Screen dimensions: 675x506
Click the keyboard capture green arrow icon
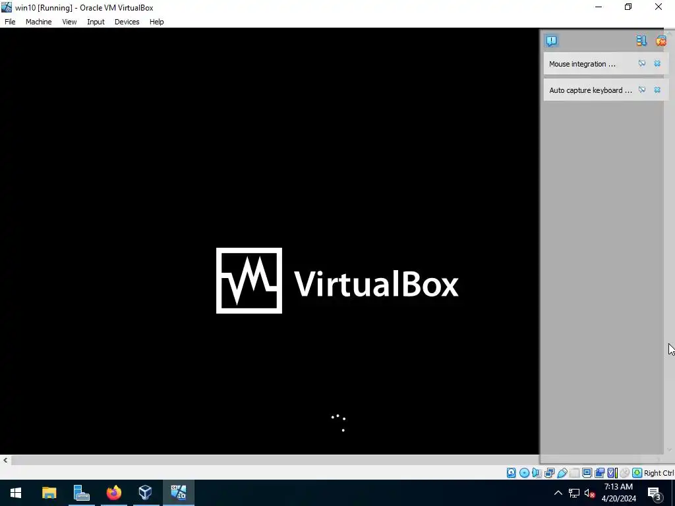pyautogui.click(x=637, y=473)
